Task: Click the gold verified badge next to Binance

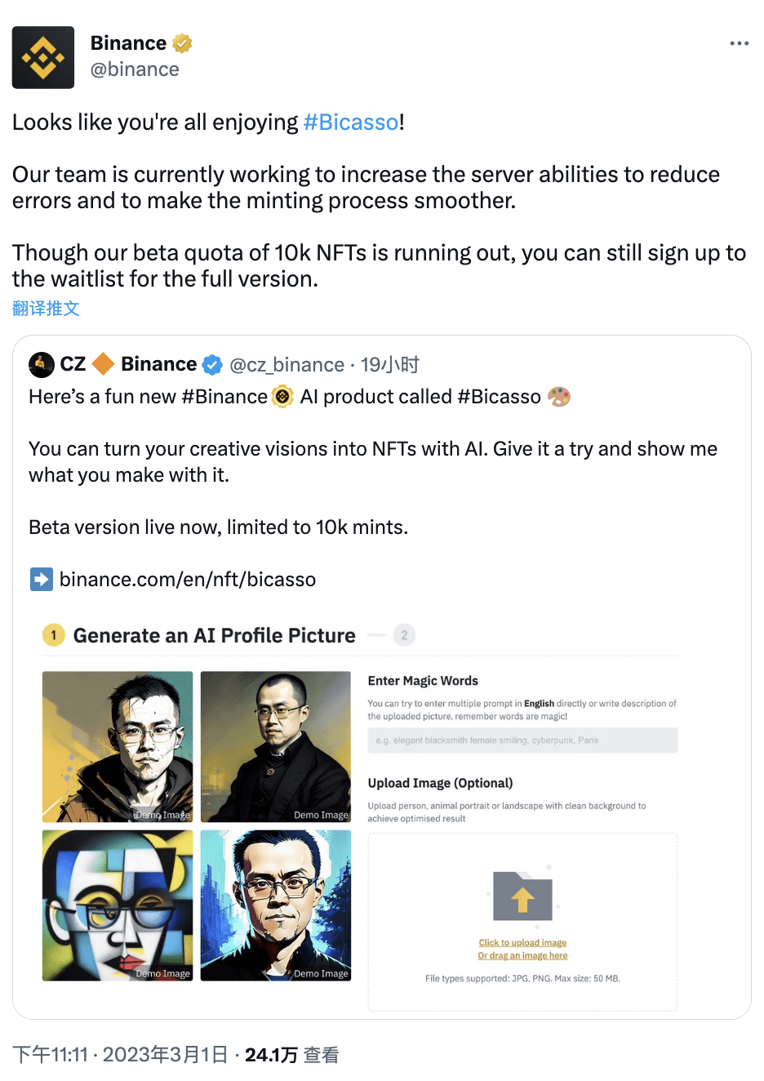Action: (x=180, y=42)
